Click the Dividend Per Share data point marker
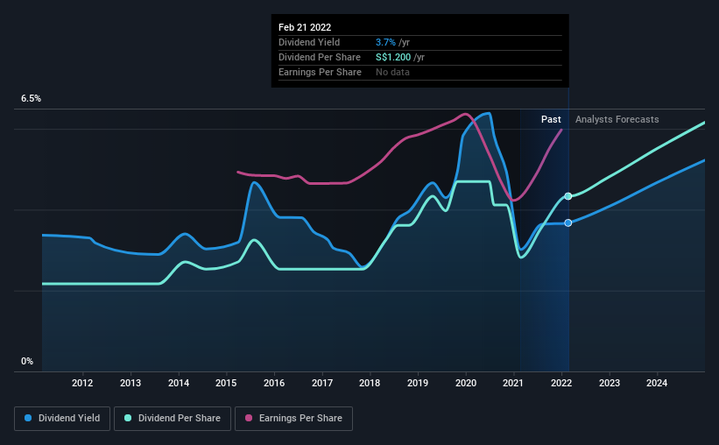The height and width of the screenshot is (445, 719). point(568,196)
